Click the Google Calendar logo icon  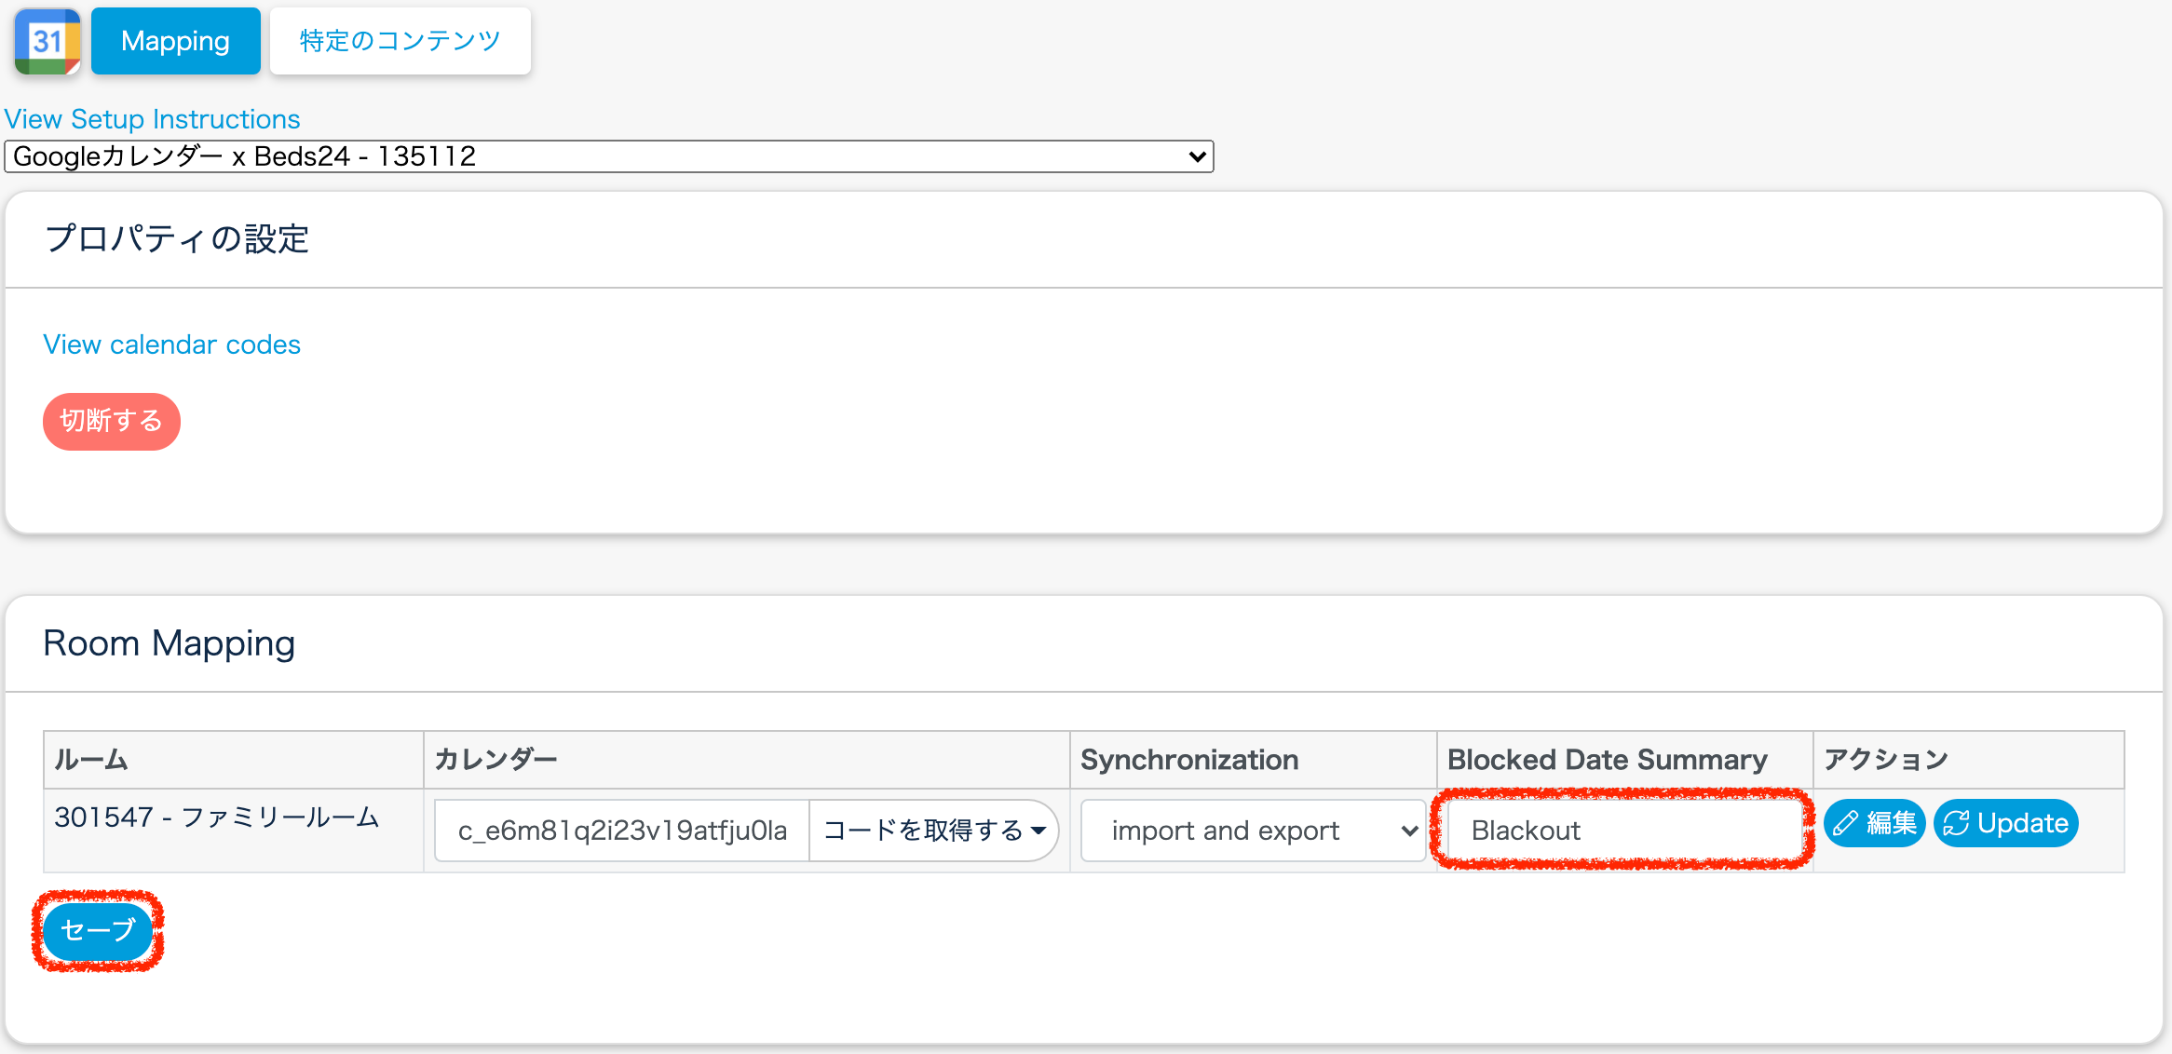tap(47, 41)
